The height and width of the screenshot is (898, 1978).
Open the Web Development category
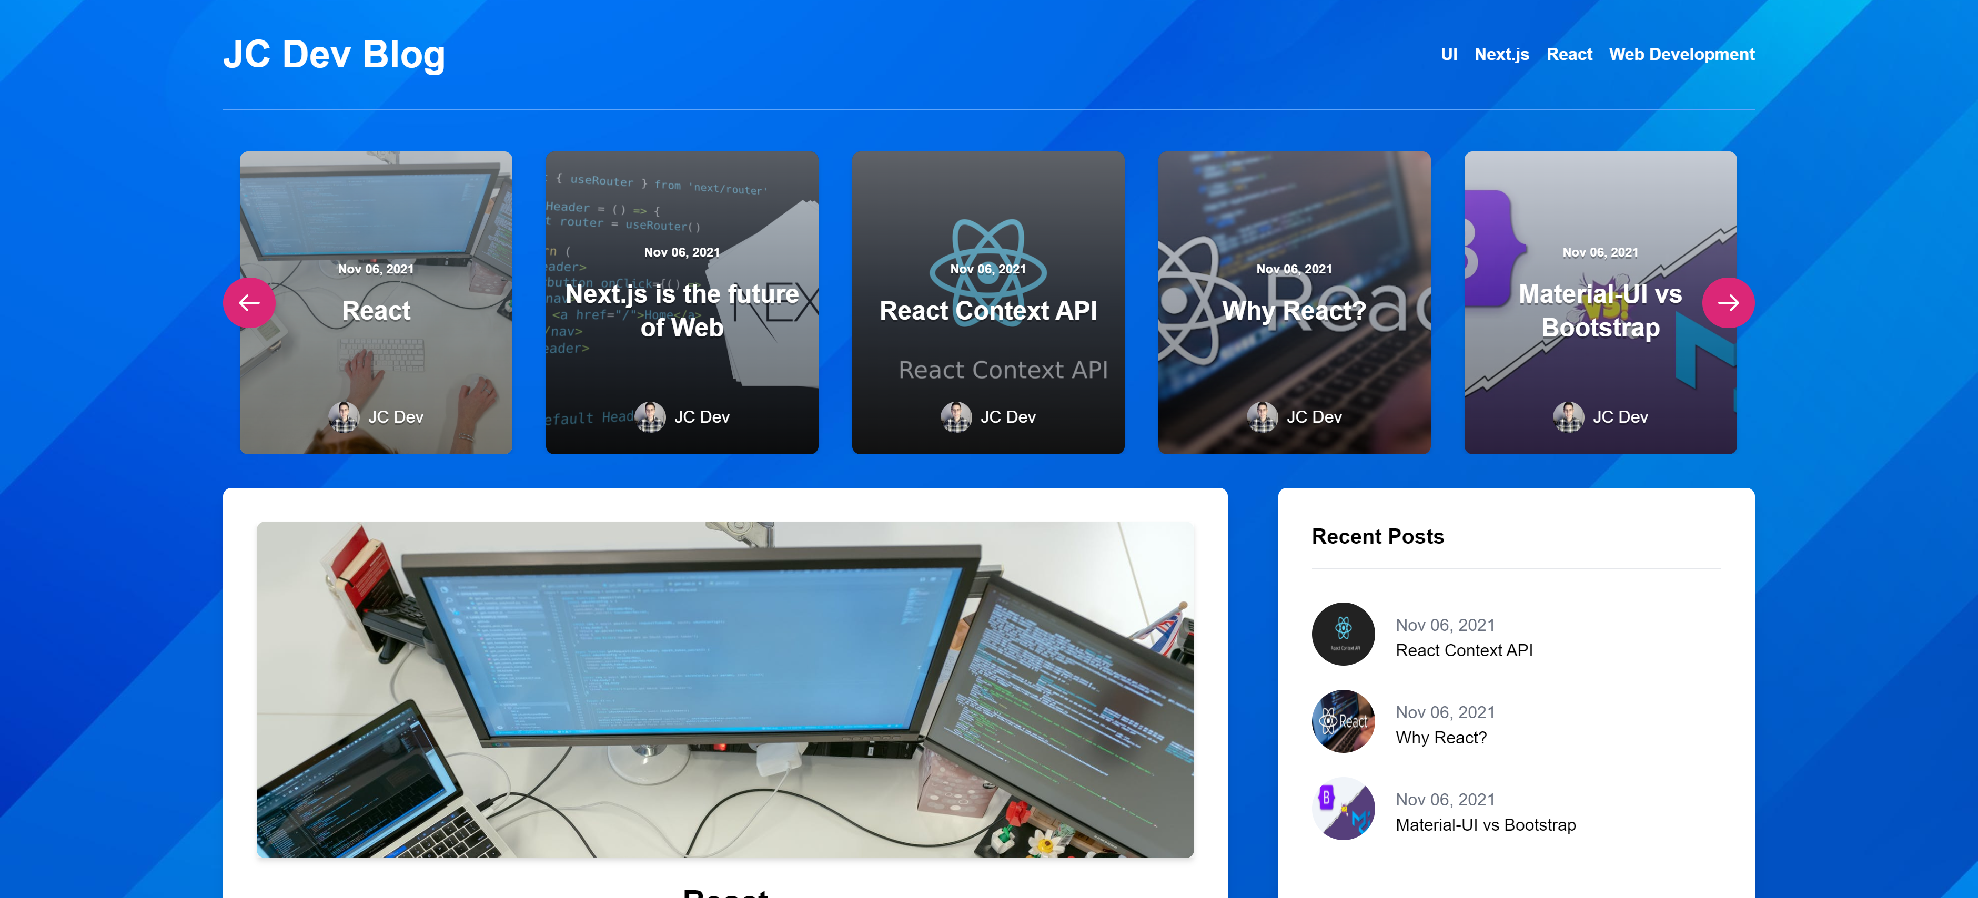pyautogui.click(x=1682, y=55)
